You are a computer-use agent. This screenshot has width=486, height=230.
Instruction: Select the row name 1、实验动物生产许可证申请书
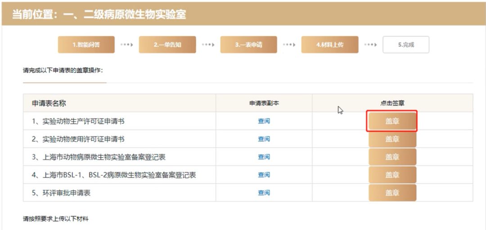coord(78,121)
